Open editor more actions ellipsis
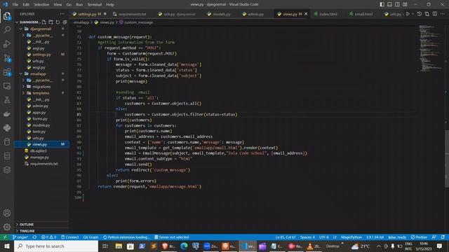 (x=443, y=14)
